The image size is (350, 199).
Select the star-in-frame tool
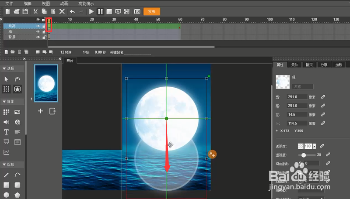(17, 89)
